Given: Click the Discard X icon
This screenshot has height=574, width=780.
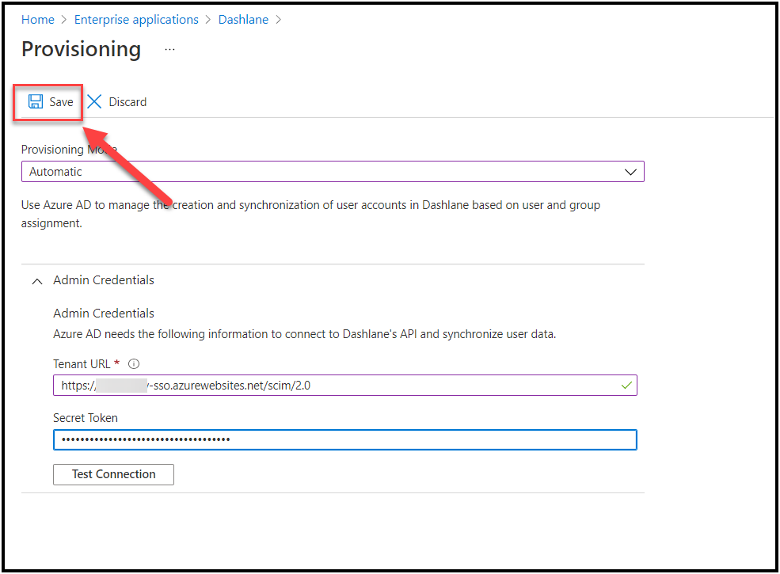Looking at the screenshot, I should click(94, 101).
